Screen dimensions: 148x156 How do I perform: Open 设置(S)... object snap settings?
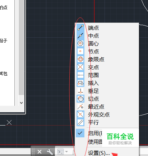99,153
